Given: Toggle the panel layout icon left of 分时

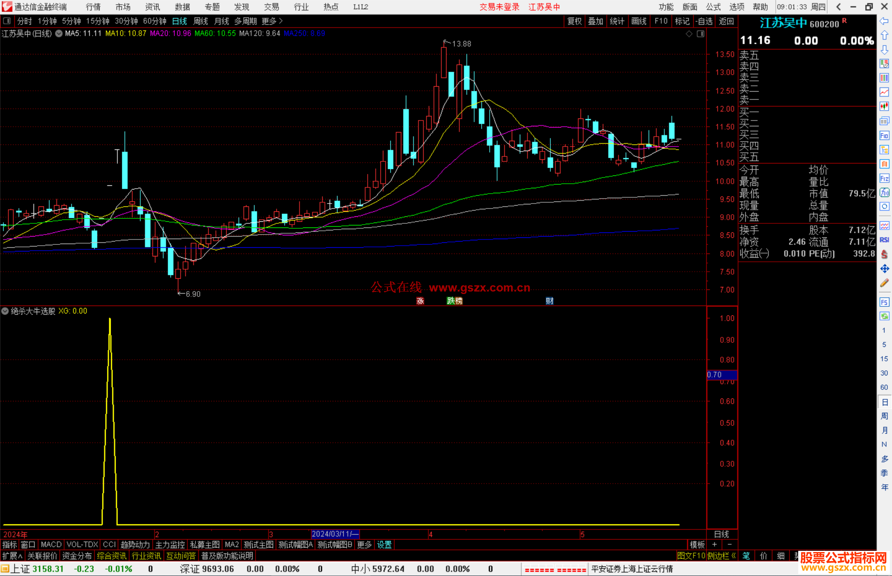Looking at the screenshot, I should 7,21.
